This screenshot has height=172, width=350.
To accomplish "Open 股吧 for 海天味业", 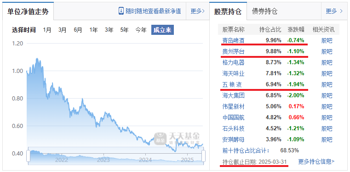I will (327, 73).
